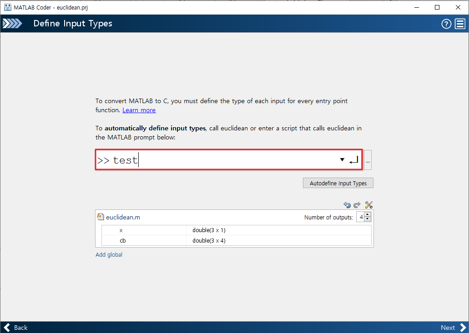Proceed with the Next button

coord(454,328)
